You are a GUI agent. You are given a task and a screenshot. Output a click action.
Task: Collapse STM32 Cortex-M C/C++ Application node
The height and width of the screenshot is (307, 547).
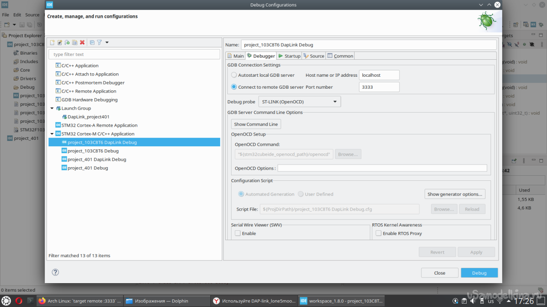click(x=52, y=134)
